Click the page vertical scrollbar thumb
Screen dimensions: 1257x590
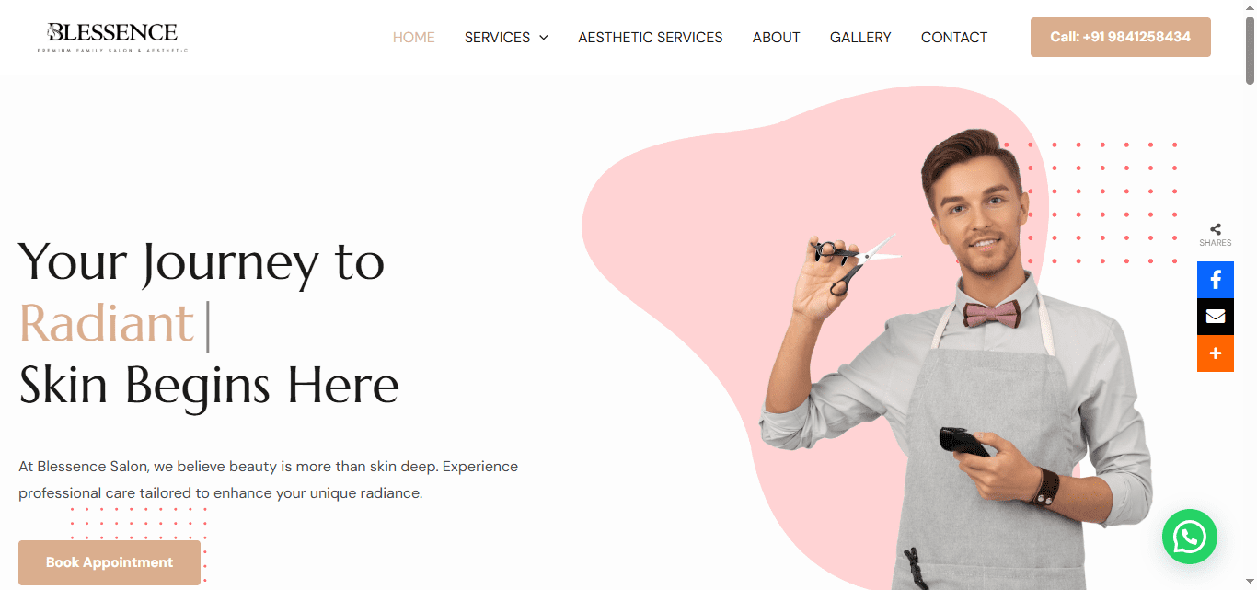coord(1250,51)
